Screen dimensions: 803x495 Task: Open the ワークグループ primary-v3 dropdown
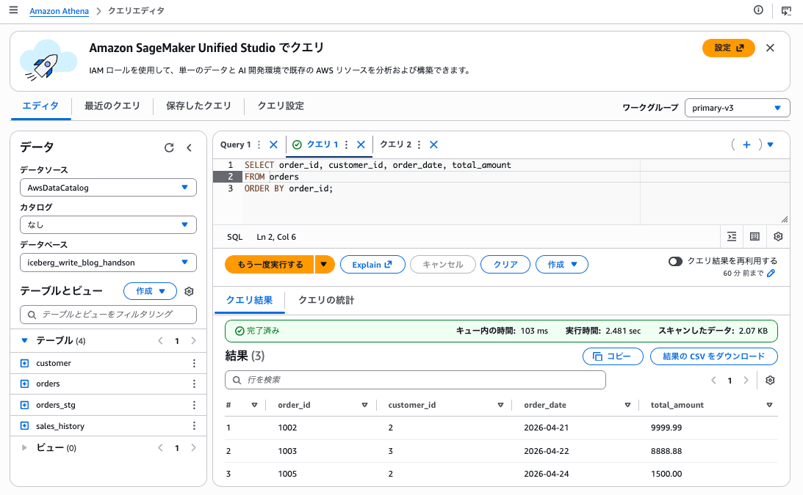(x=737, y=107)
